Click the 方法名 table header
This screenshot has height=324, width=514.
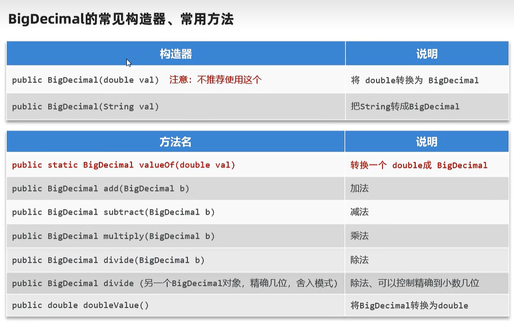[x=176, y=142]
